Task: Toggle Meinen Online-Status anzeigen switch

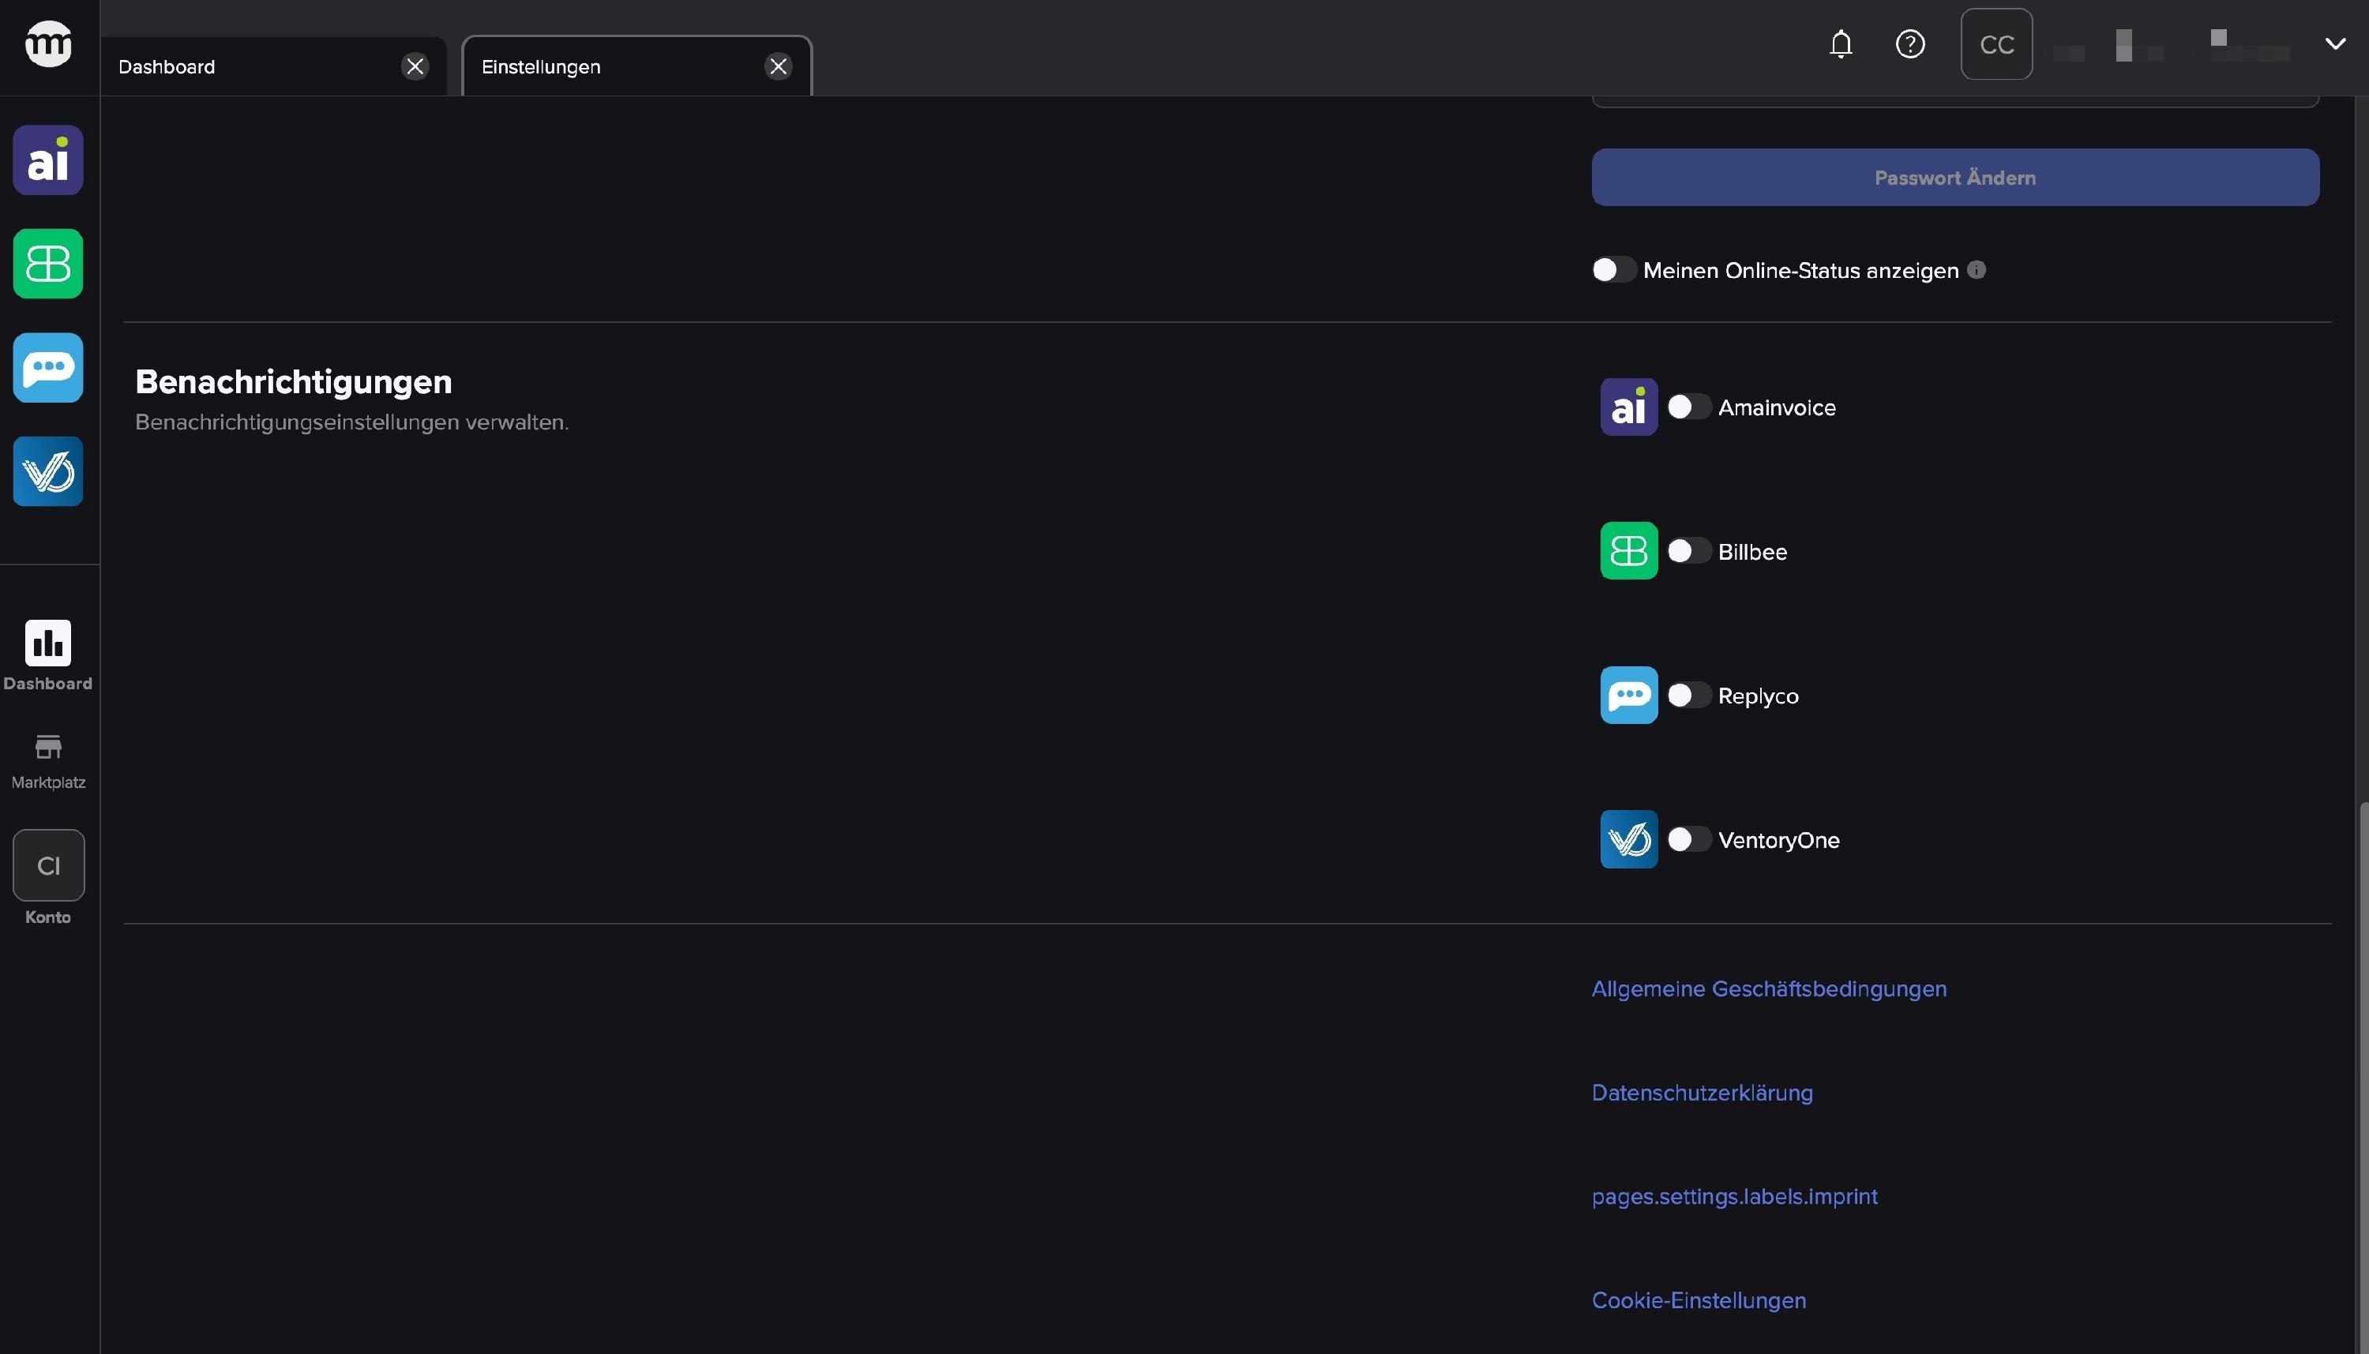Action: point(1612,270)
